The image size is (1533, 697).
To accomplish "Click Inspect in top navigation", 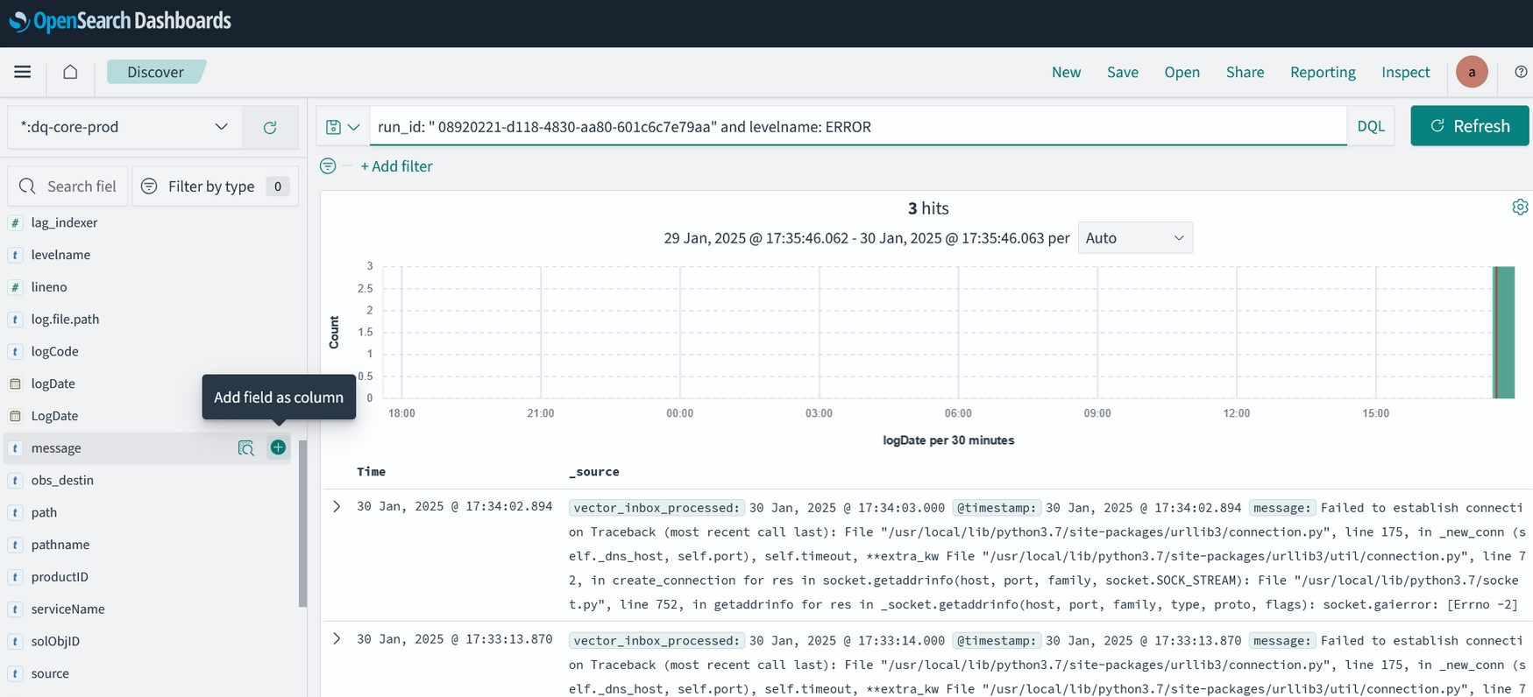I will 1405,72.
